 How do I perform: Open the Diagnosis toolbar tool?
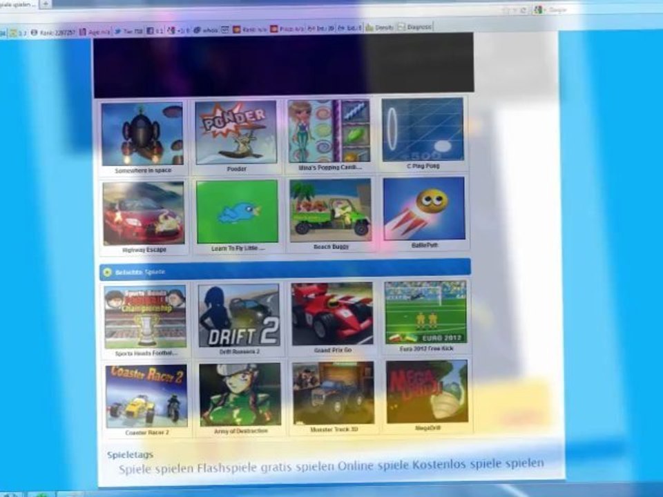(x=414, y=27)
